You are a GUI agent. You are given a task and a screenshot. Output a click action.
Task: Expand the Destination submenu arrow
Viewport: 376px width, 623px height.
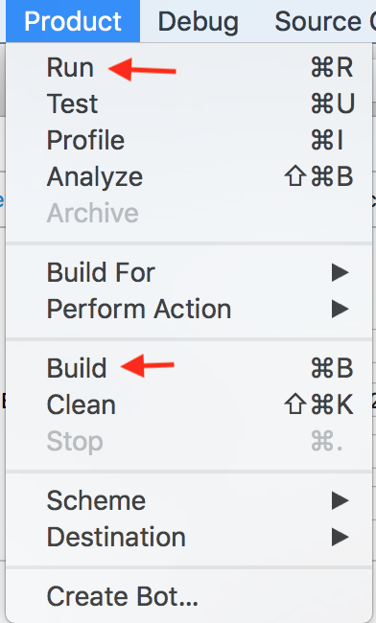pyautogui.click(x=341, y=537)
